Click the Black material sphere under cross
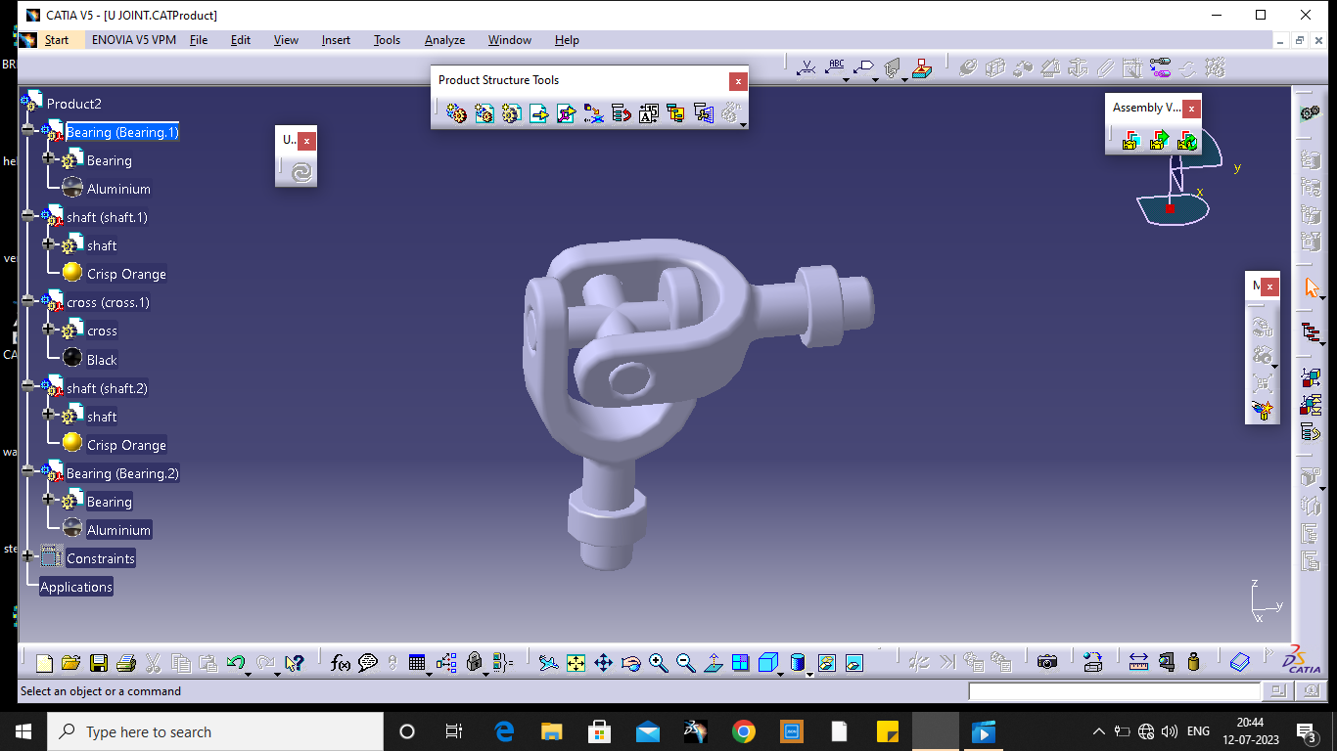Screen dimensions: 1337x751 72,358
